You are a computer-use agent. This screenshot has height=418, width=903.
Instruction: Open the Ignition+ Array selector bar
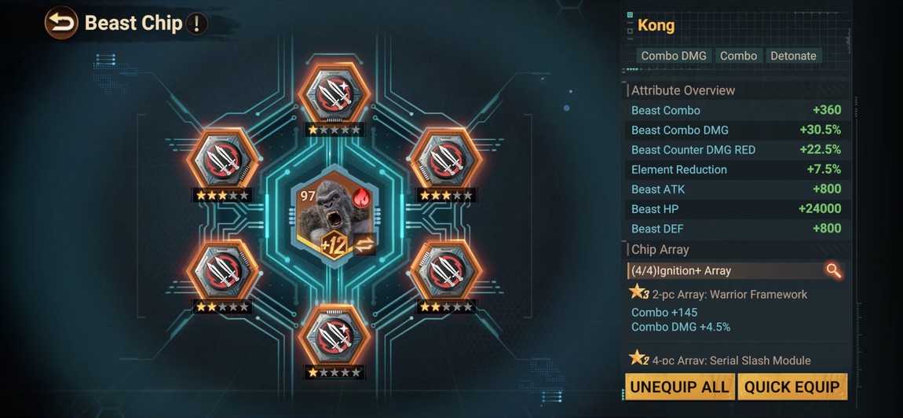[x=736, y=270]
